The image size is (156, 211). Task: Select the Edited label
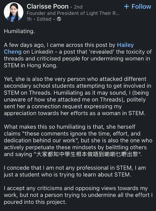pos(44,19)
